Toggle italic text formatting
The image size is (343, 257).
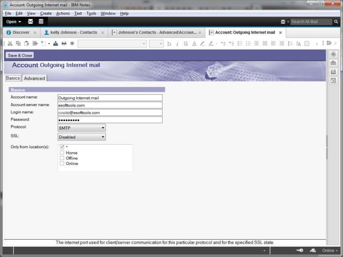click(x=177, y=44)
